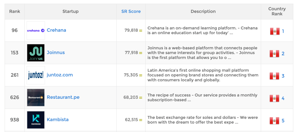Sort table by SR Score column header

click(131, 12)
